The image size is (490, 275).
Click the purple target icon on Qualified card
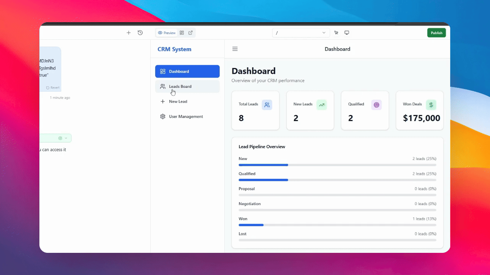click(x=376, y=105)
